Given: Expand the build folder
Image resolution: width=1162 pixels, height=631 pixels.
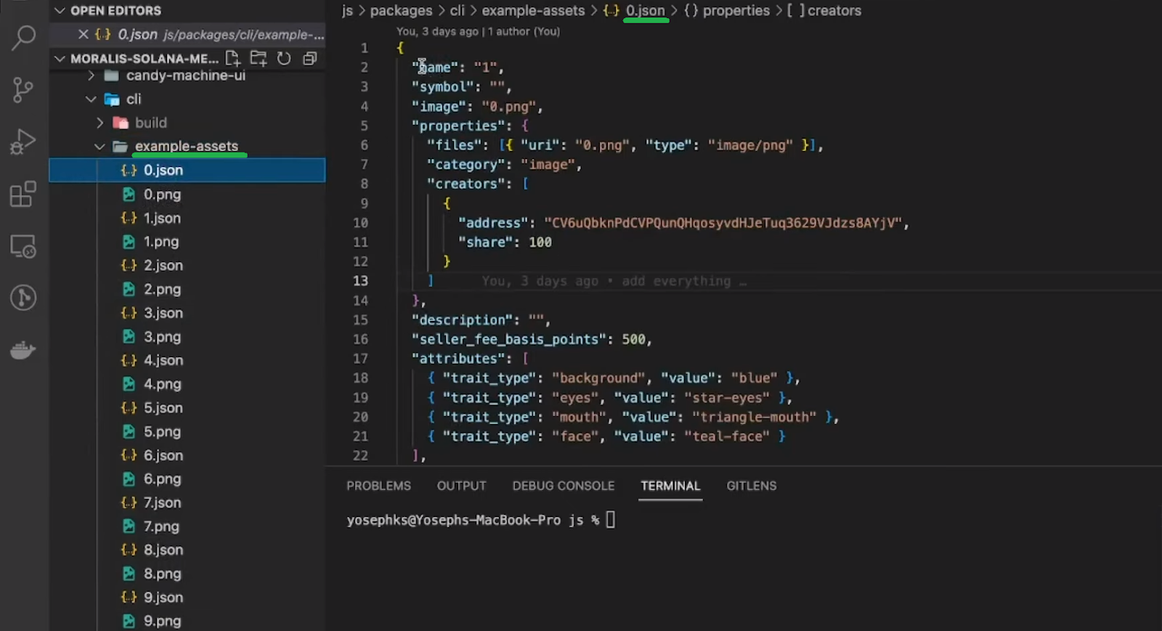Looking at the screenshot, I should pos(100,123).
